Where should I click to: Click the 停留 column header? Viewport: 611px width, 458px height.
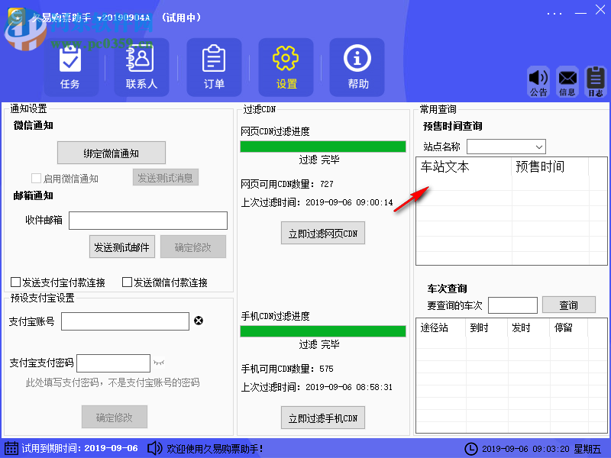pos(569,327)
